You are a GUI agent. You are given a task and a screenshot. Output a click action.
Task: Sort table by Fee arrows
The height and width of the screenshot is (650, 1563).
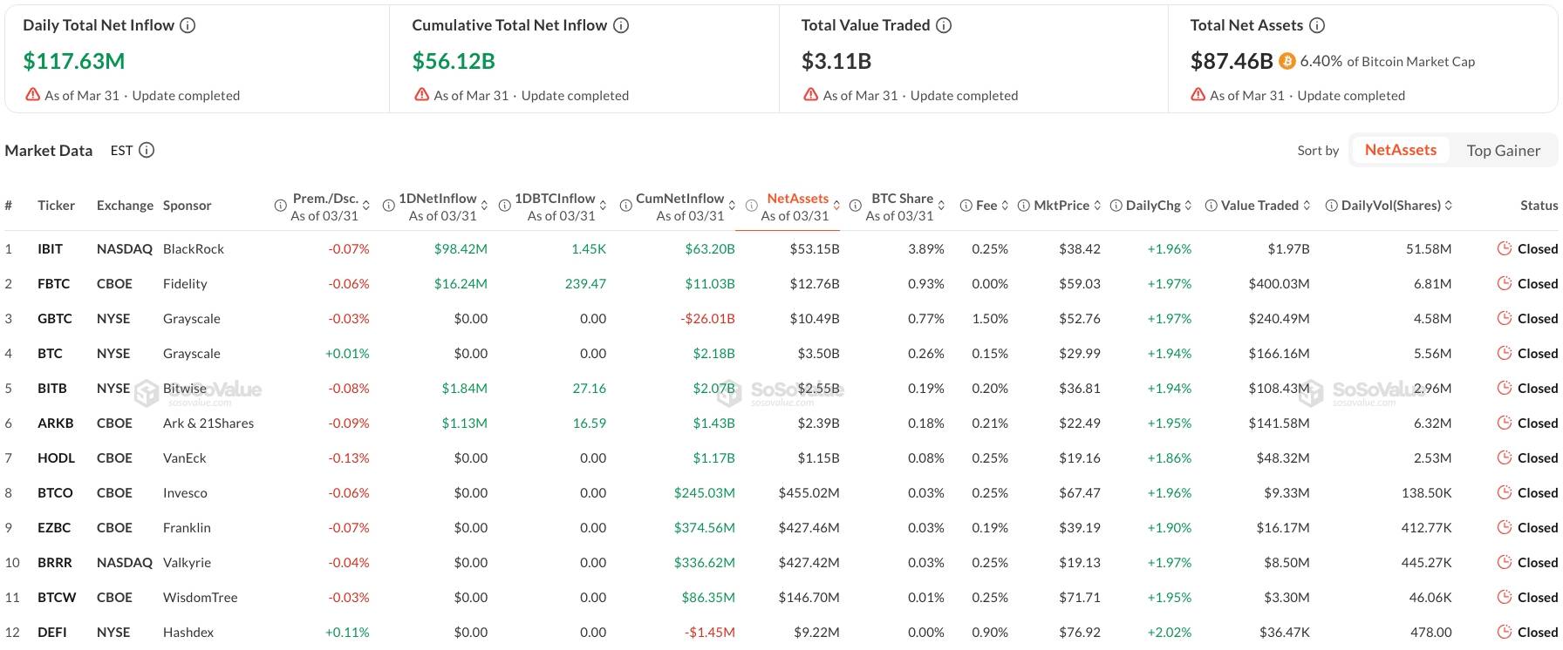[1005, 206]
